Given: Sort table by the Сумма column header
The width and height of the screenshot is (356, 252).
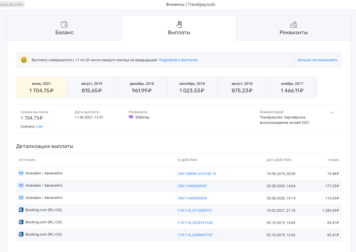Looking at the screenshot, I should point(333,160).
